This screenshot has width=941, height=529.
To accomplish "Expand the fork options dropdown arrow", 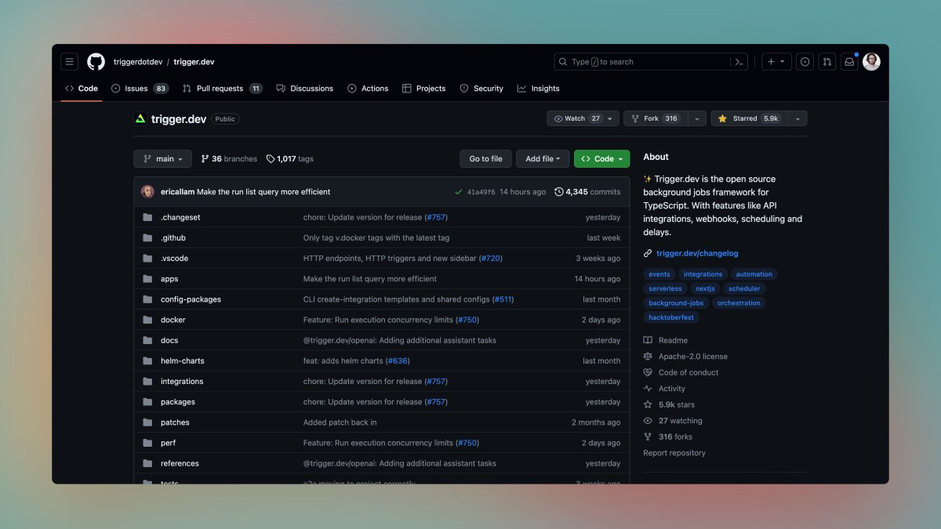I will pyautogui.click(x=697, y=118).
